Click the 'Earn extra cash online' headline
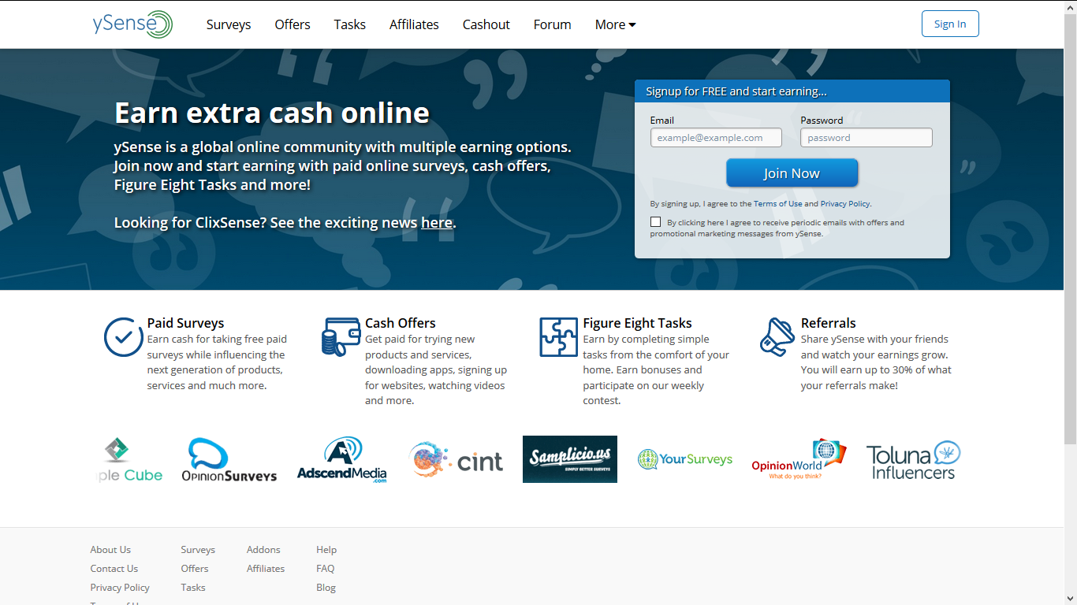Image resolution: width=1077 pixels, height=605 pixels. click(272, 113)
